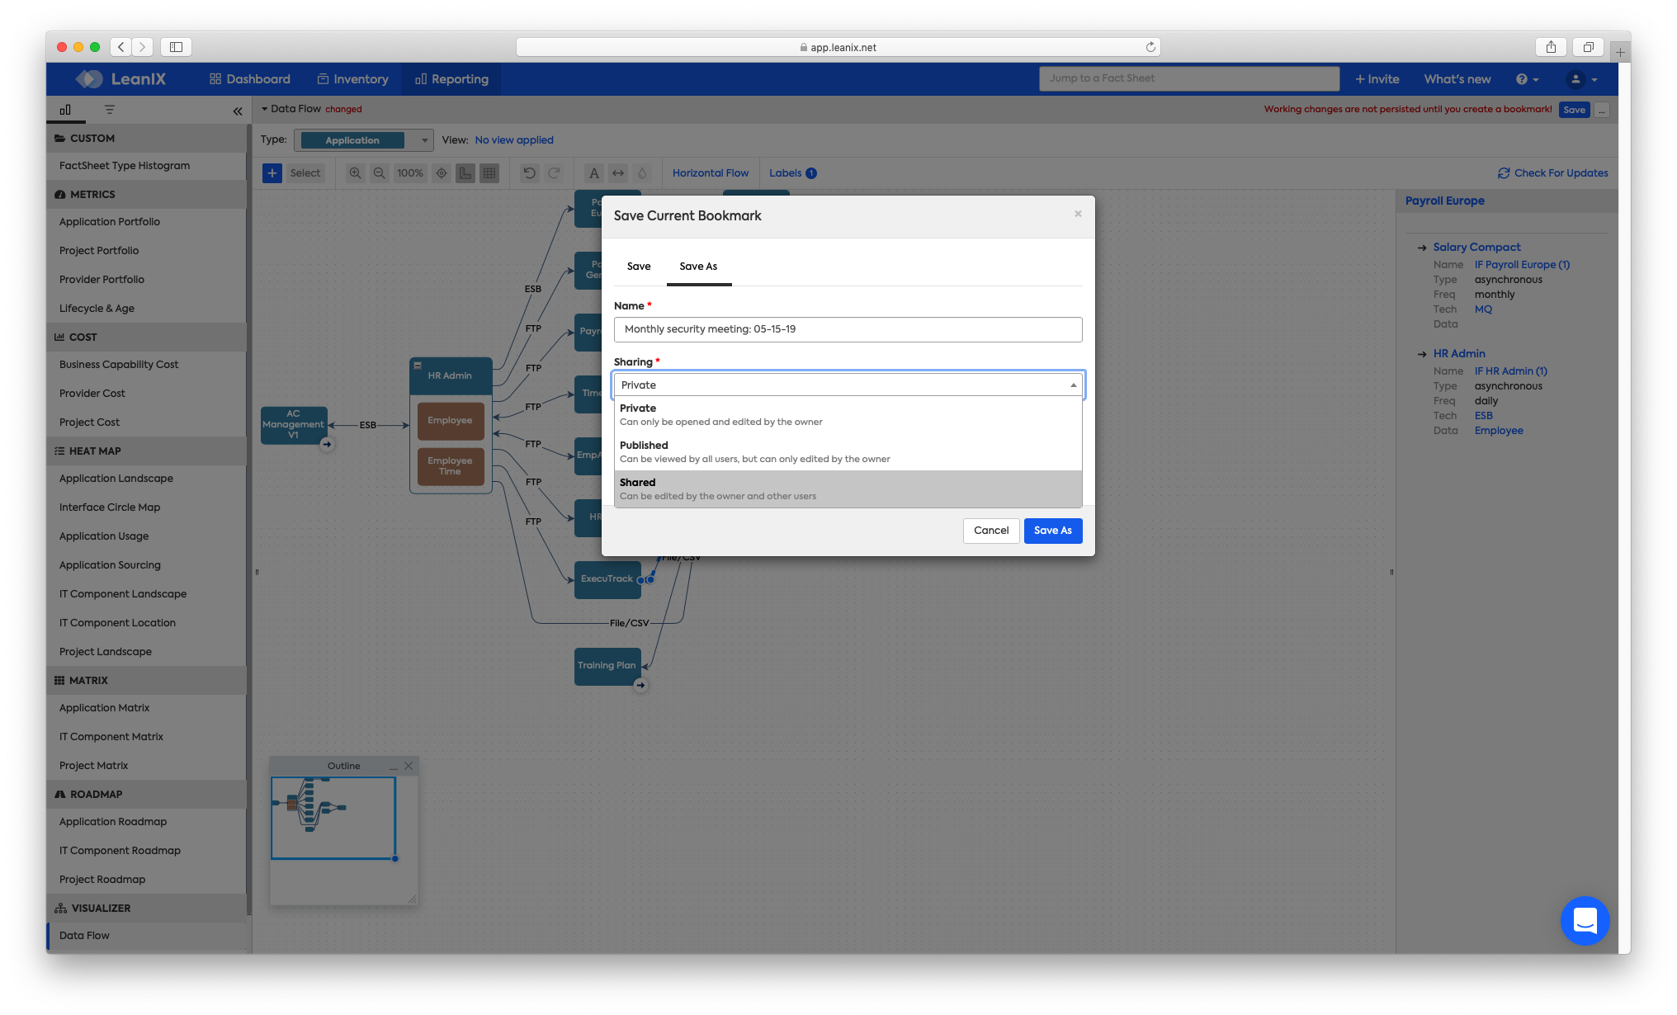Click the Horizontal Flow layout link
This screenshot has width=1677, height=1015.
[x=710, y=173]
